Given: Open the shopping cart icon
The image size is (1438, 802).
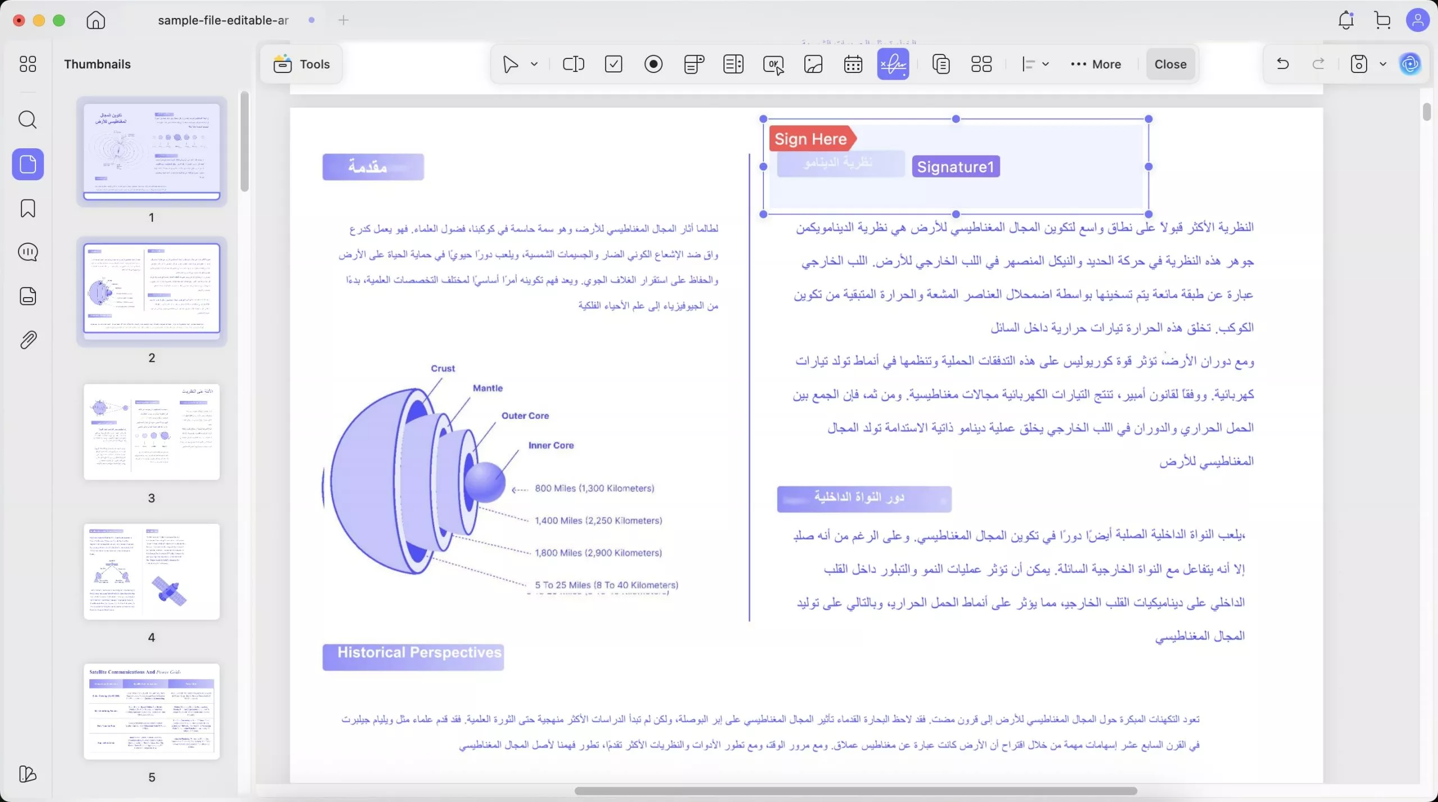Looking at the screenshot, I should click(1382, 20).
